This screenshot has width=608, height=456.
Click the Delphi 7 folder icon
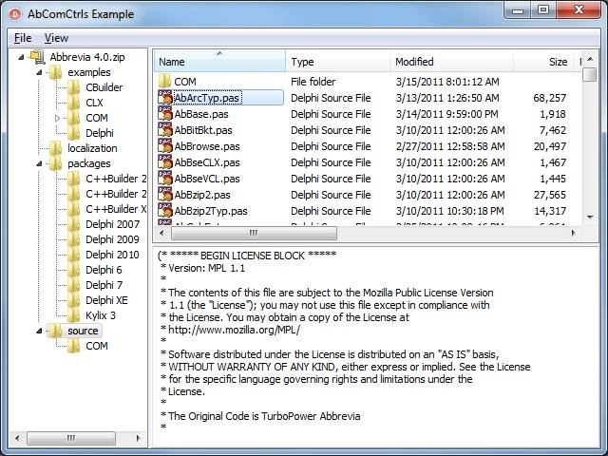[x=74, y=285]
